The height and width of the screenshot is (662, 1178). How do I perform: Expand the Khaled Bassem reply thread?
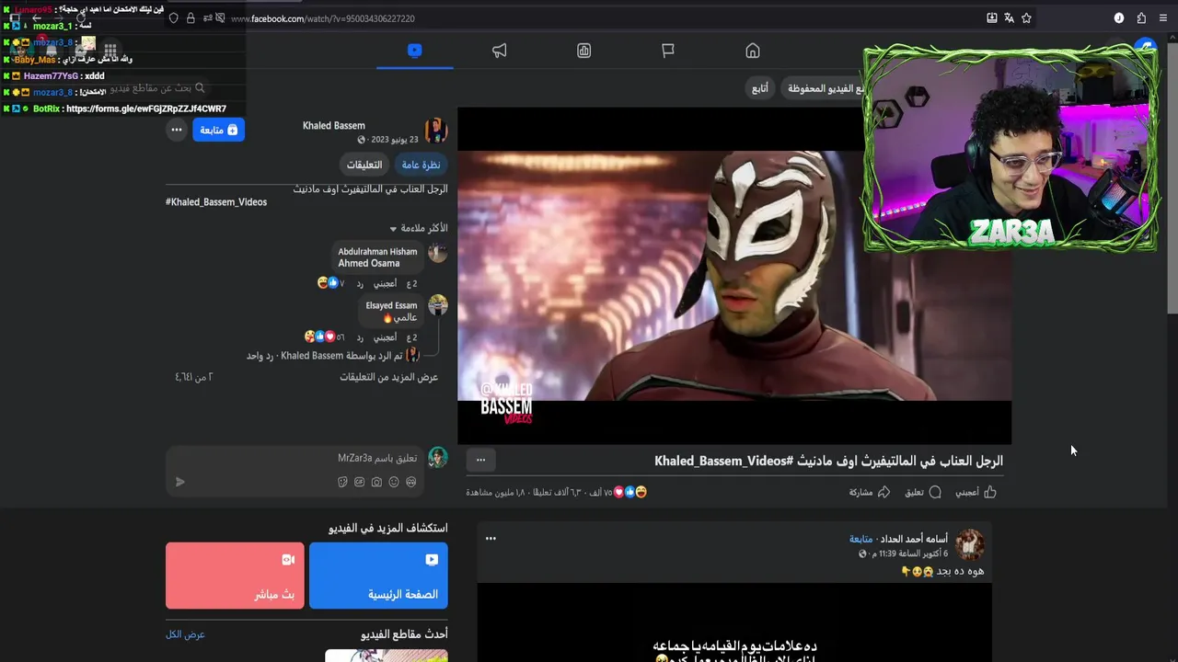333,355
